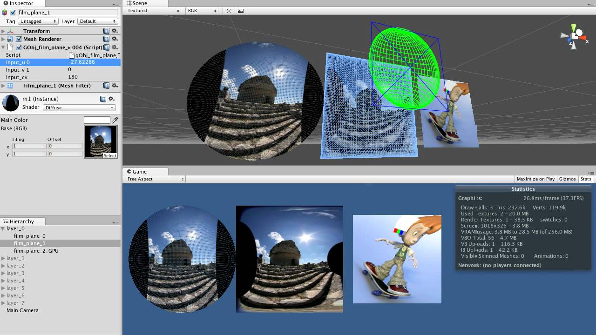Click the skybox/image effects icon next to lighting toggle
596x335 pixels.
coord(240,10)
